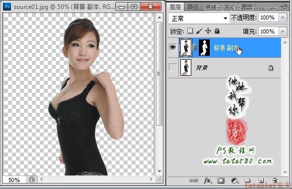Click the document resize grip corner
Viewport: 292px width, 189px height.
coord(159,180)
